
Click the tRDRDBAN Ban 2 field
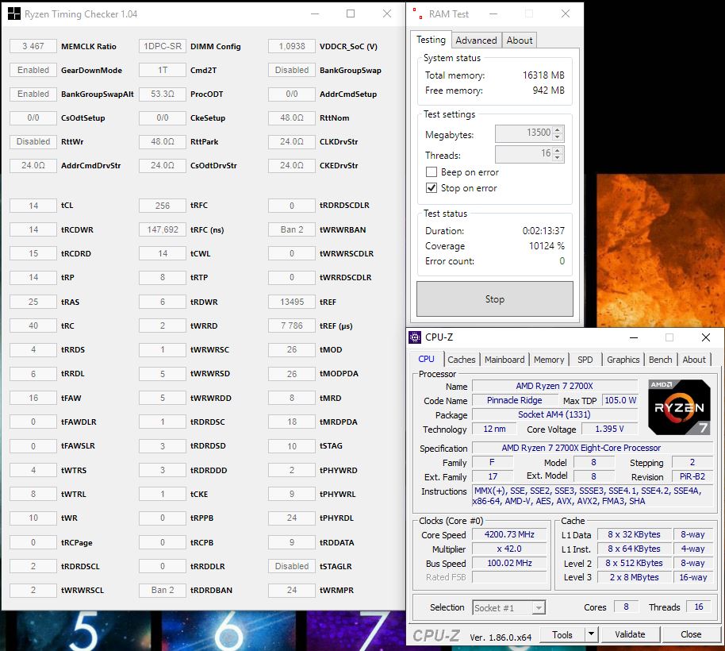[x=163, y=590]
